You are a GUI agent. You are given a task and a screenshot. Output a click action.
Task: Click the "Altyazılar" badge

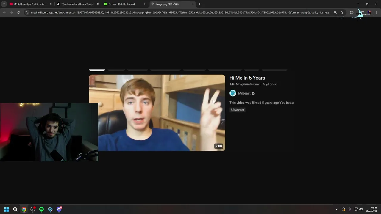[x=237, y=110]
